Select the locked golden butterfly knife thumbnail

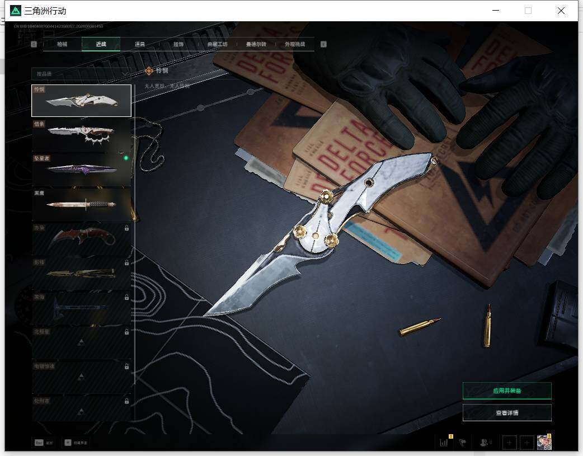82,274
